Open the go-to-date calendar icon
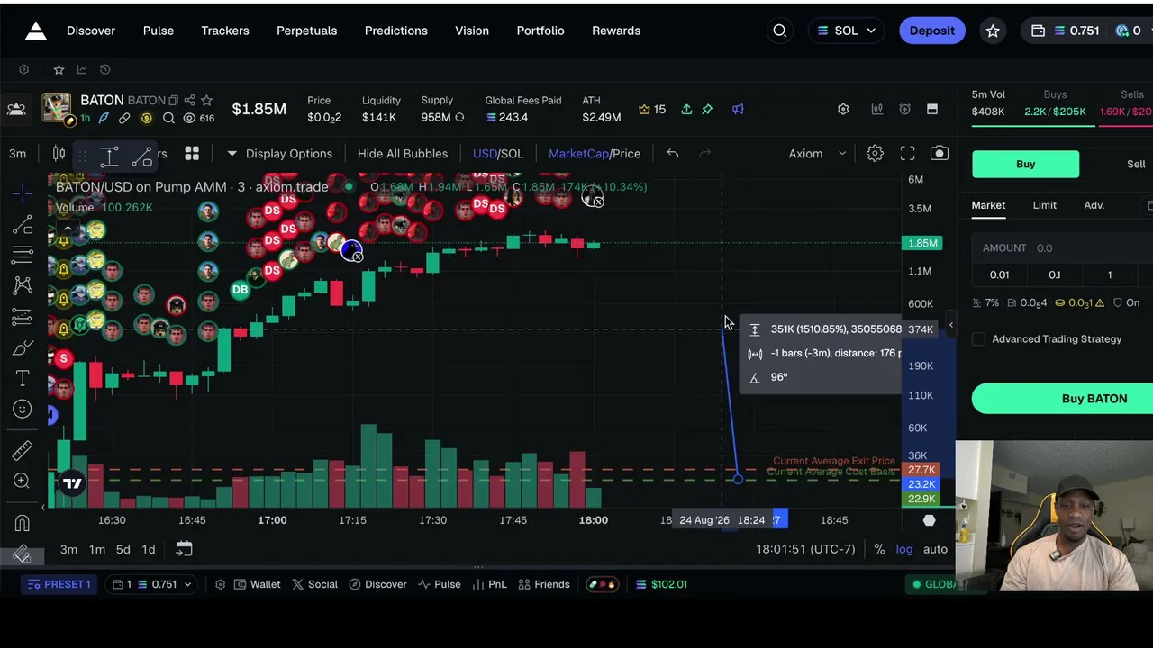Image resolution: width=1153 pixels, height=648 pixels. [x=184, y=549]
